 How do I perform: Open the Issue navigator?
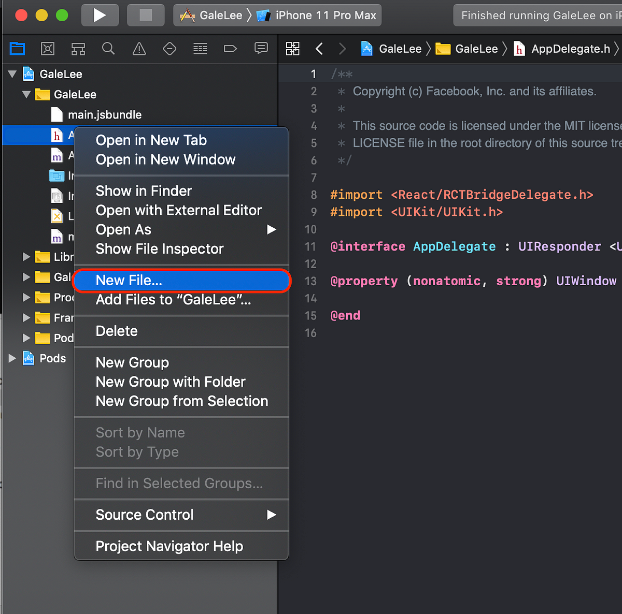coord(139,49)
